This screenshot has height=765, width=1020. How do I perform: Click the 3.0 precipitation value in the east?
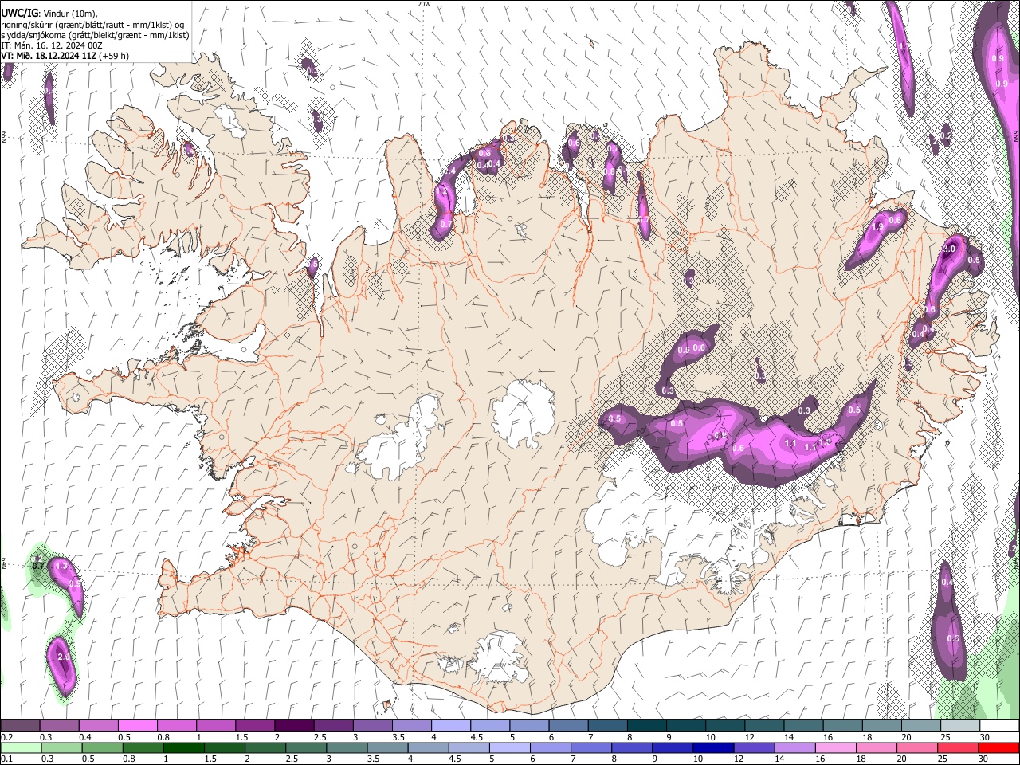tap(948, 249)
